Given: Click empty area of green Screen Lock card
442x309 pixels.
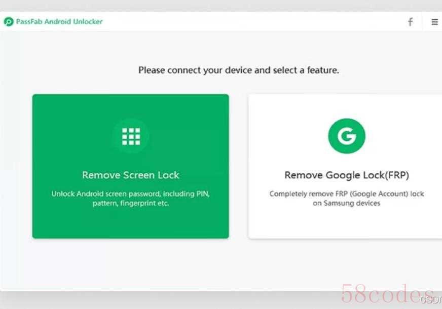Looking at the screenshot, I should point(130,224).
